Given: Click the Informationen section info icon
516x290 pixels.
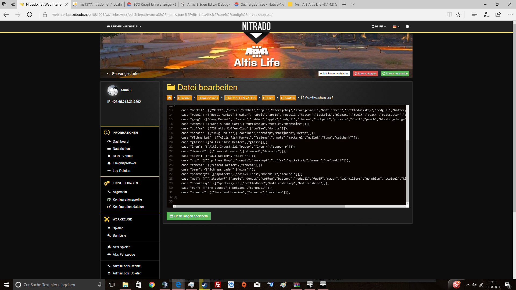Looking at the screenshot, I should click(x=107, y=133).
